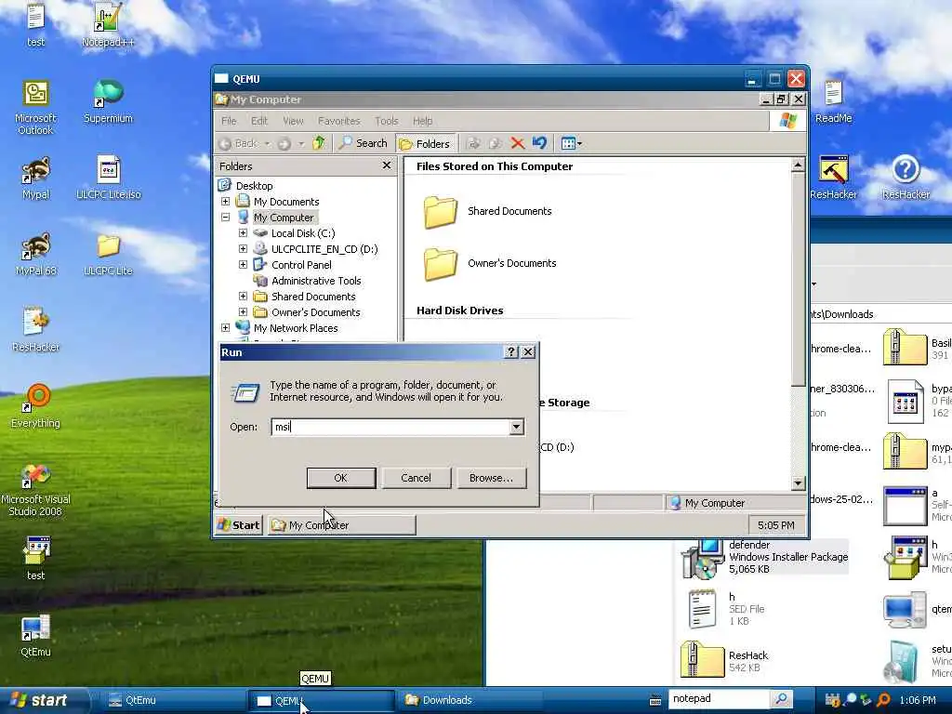Click Cancel in the Run dialog
The width and height of the screenshot is (952, 714).
416,478
